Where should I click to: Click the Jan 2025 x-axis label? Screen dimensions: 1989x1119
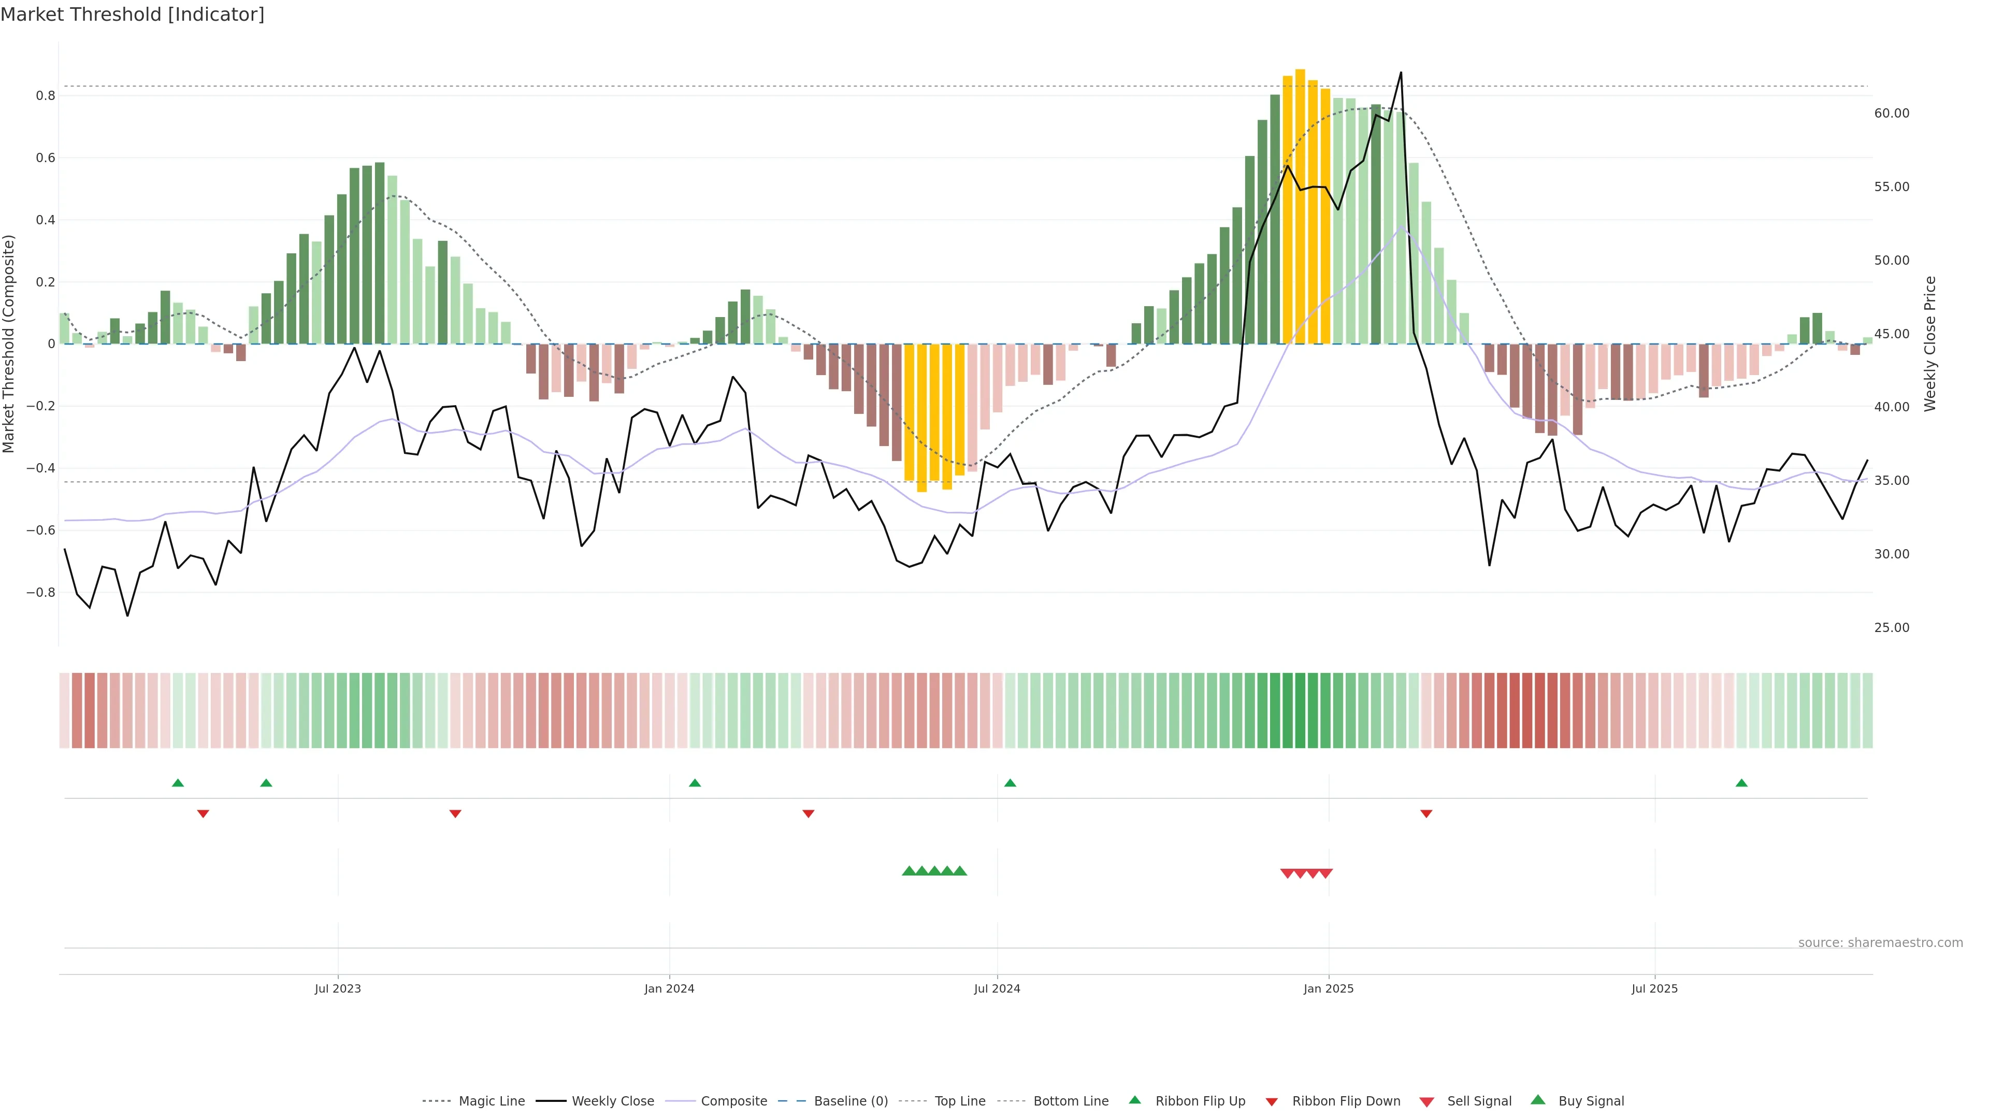click(x=1328, y=988)
